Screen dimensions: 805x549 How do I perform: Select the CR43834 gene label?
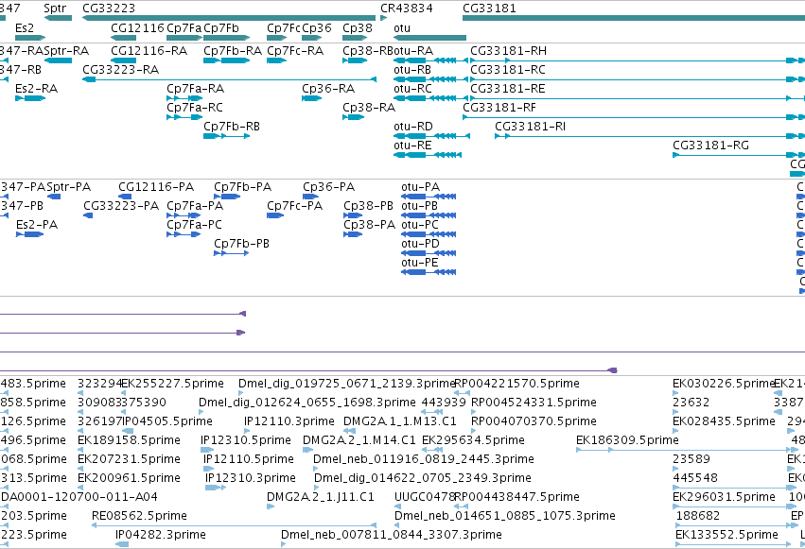click(407, 9)
